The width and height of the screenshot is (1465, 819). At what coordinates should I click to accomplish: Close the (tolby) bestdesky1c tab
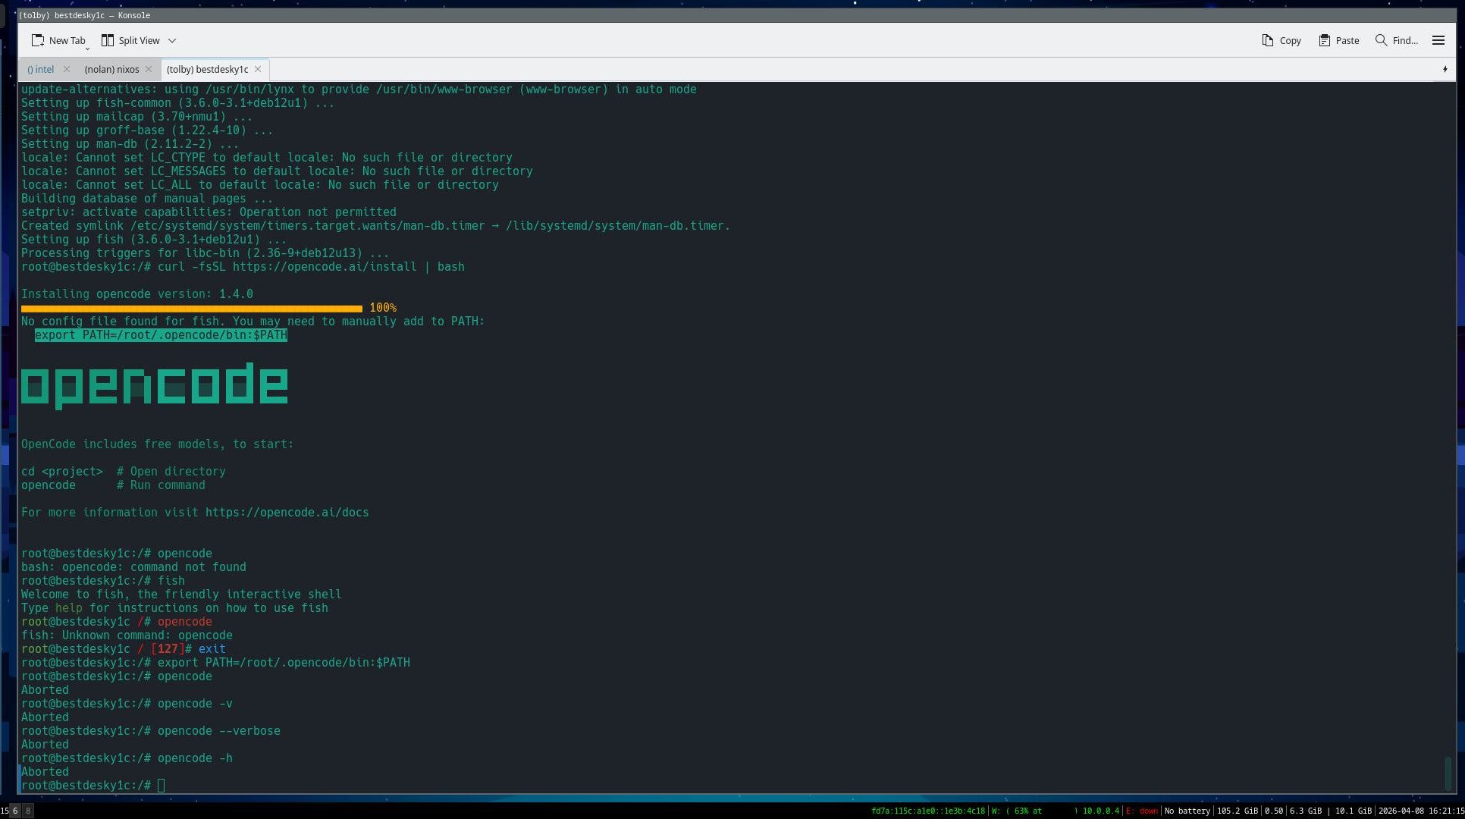click(258, 69)
